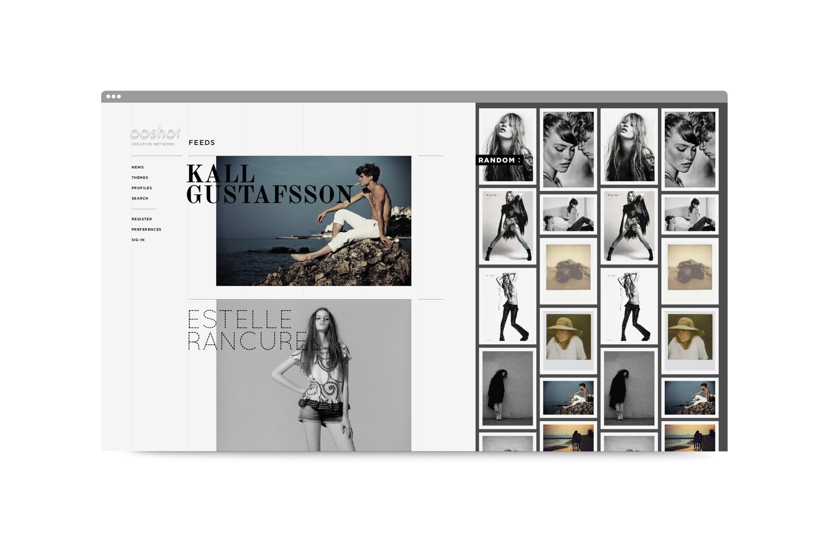Open fourth-column straw hat polaroid
Viewport: 829px width, 542px height.
690,341
